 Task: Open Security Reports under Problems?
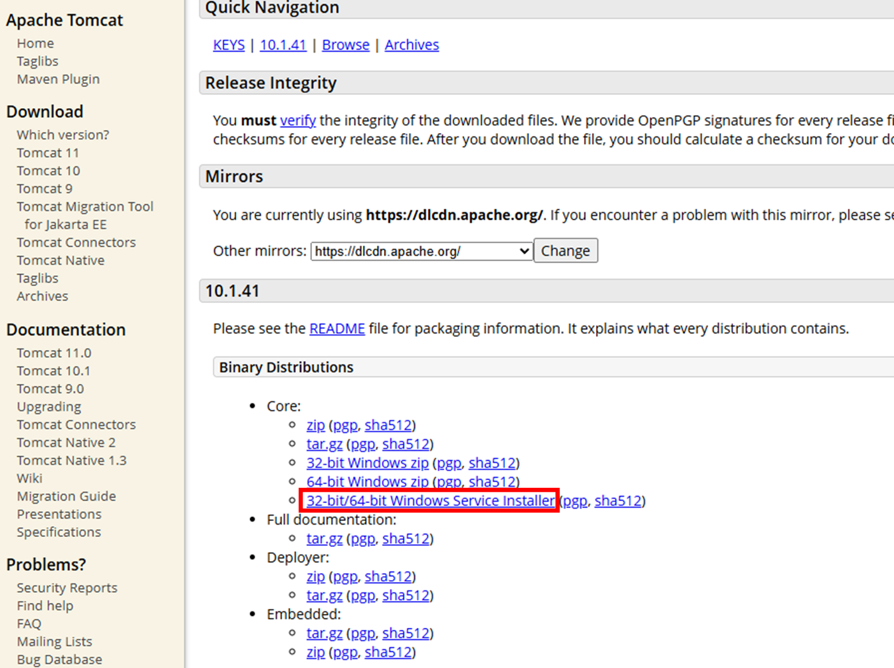coord(67,588)
